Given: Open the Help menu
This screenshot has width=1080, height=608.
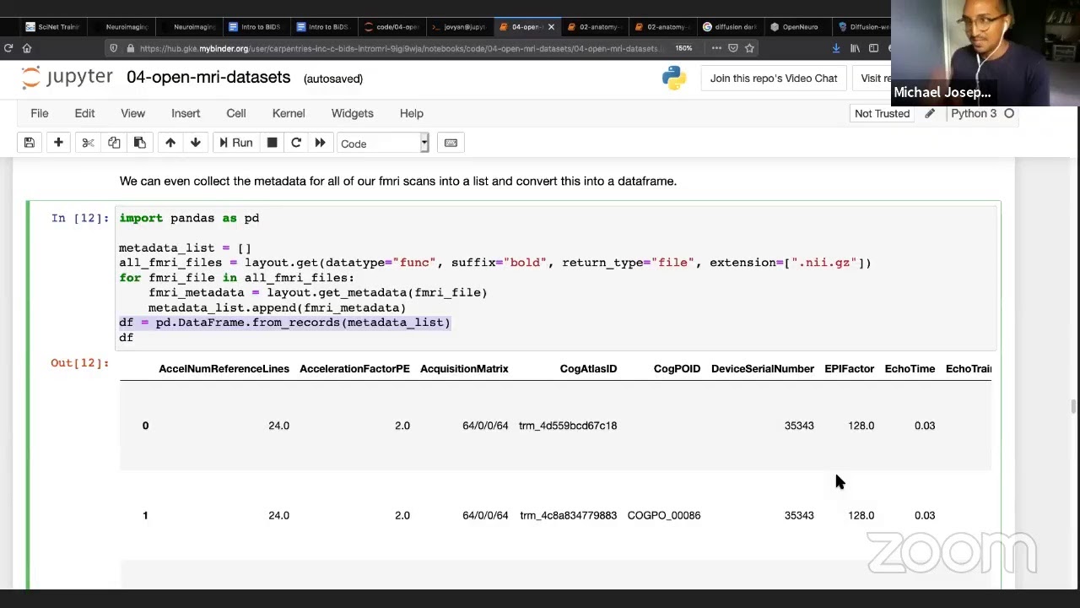Looking at the screenshot, I should point(412,113).
